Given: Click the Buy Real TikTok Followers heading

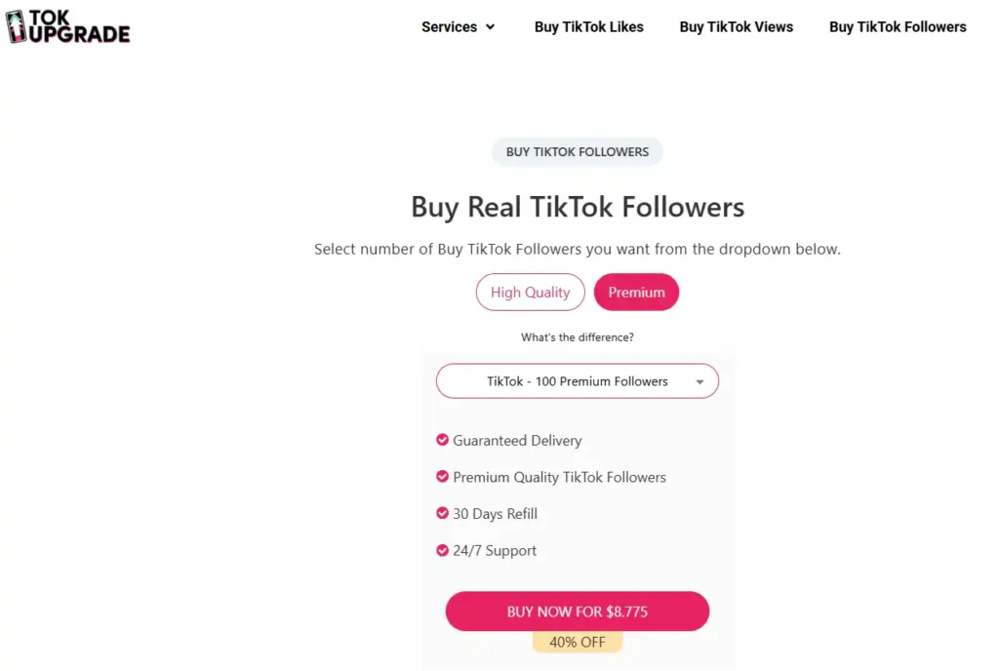Looking at the screenshot, I should coord(577,207).
